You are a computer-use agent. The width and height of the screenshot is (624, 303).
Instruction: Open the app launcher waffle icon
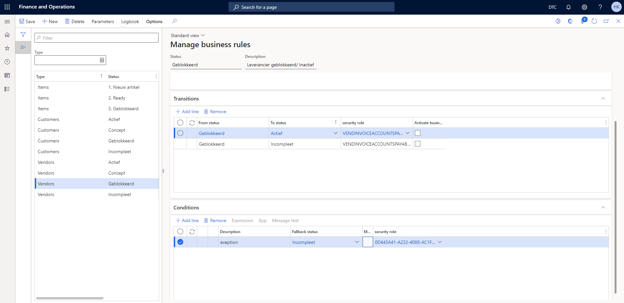coord(7,7)
